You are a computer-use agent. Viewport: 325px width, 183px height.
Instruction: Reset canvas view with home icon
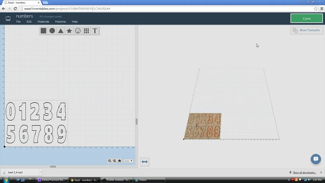click(x=119, y=161)
